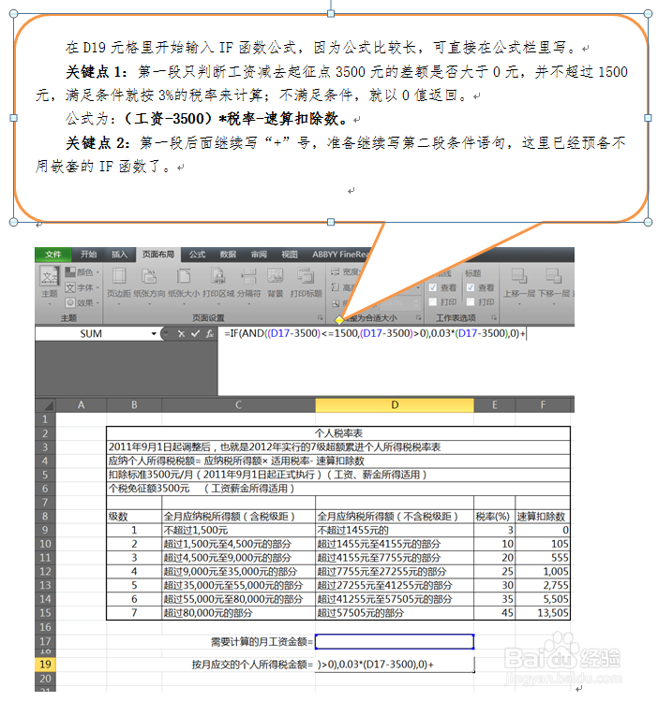
Task: Switch to the 开始 Home tab
Action: 88,255
